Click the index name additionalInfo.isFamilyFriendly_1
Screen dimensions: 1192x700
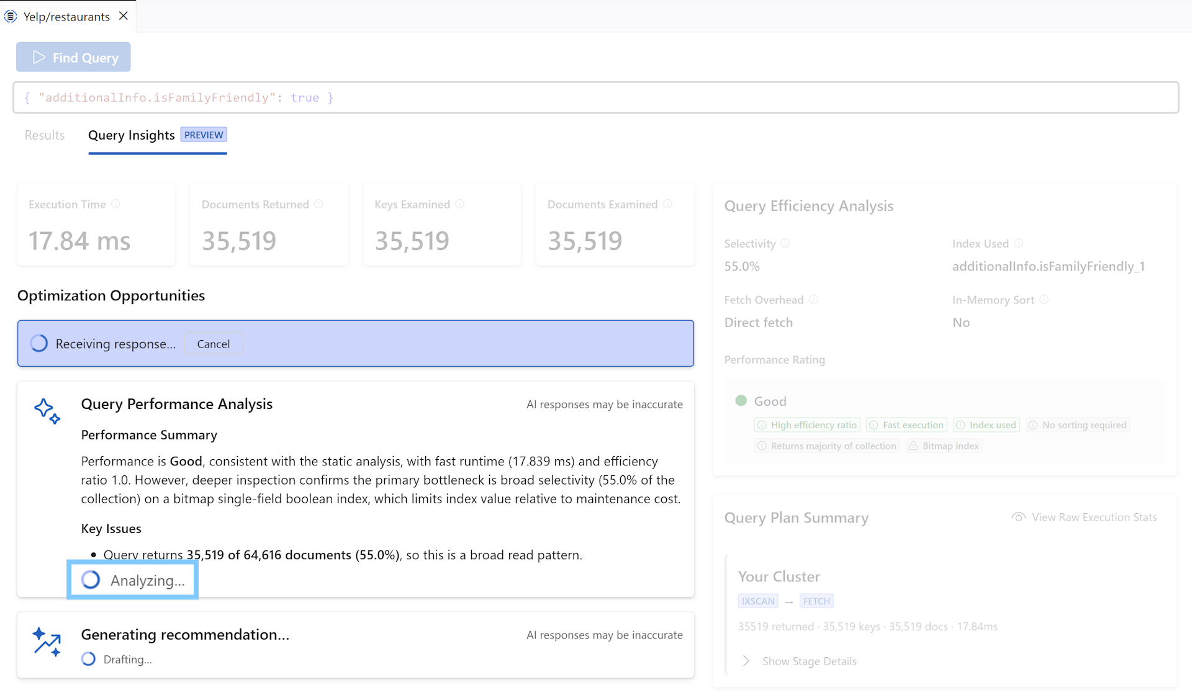pos(1049,266)
